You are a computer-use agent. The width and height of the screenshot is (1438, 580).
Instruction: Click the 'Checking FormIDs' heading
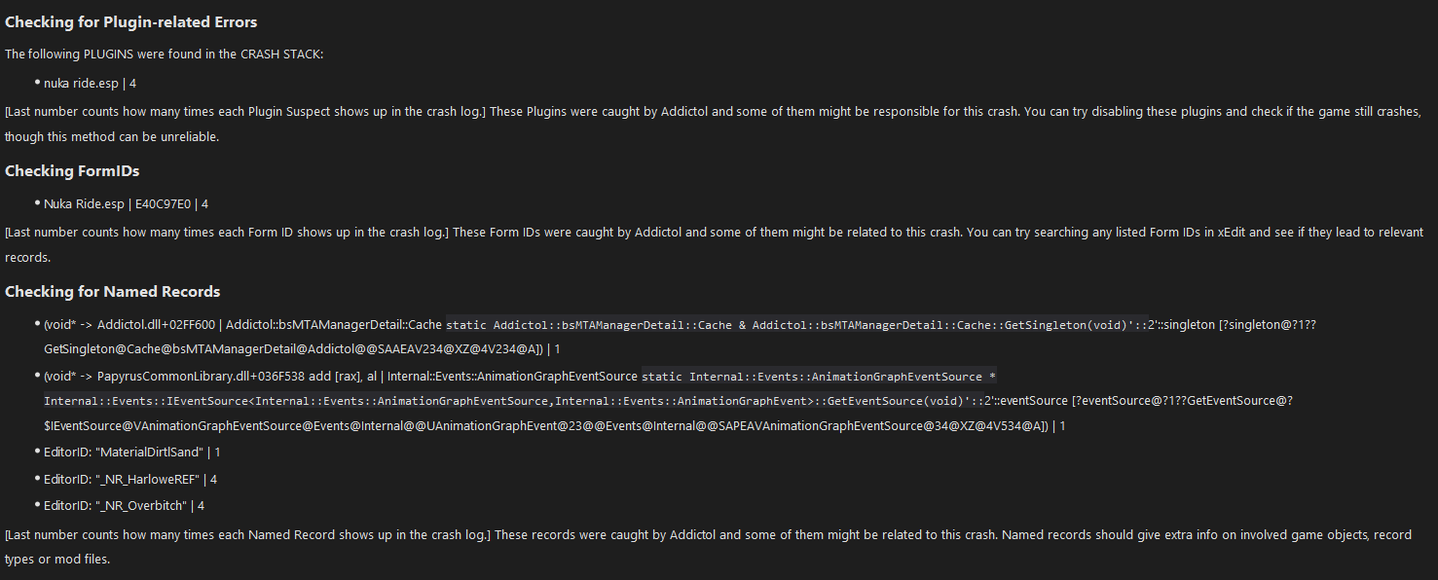coord(72,171)
